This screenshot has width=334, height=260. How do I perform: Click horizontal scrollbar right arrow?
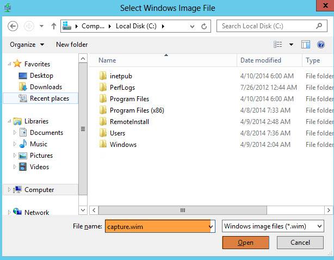329,210
